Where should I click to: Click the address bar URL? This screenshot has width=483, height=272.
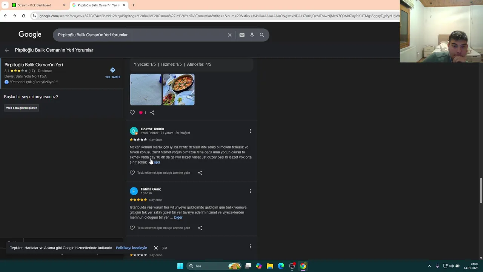(219, 16)
